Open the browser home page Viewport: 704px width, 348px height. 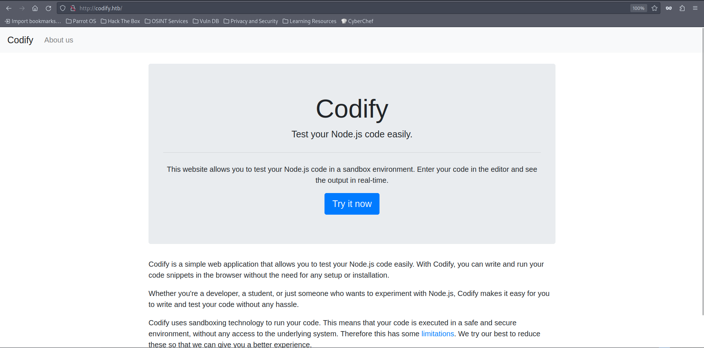(35, 8)
